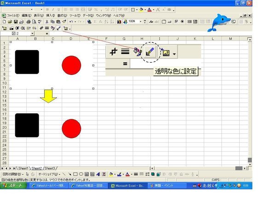This screenshot has height=207, width=276.
Task: Open the ヘルプ(H) menu
Action: pos(119,16)
